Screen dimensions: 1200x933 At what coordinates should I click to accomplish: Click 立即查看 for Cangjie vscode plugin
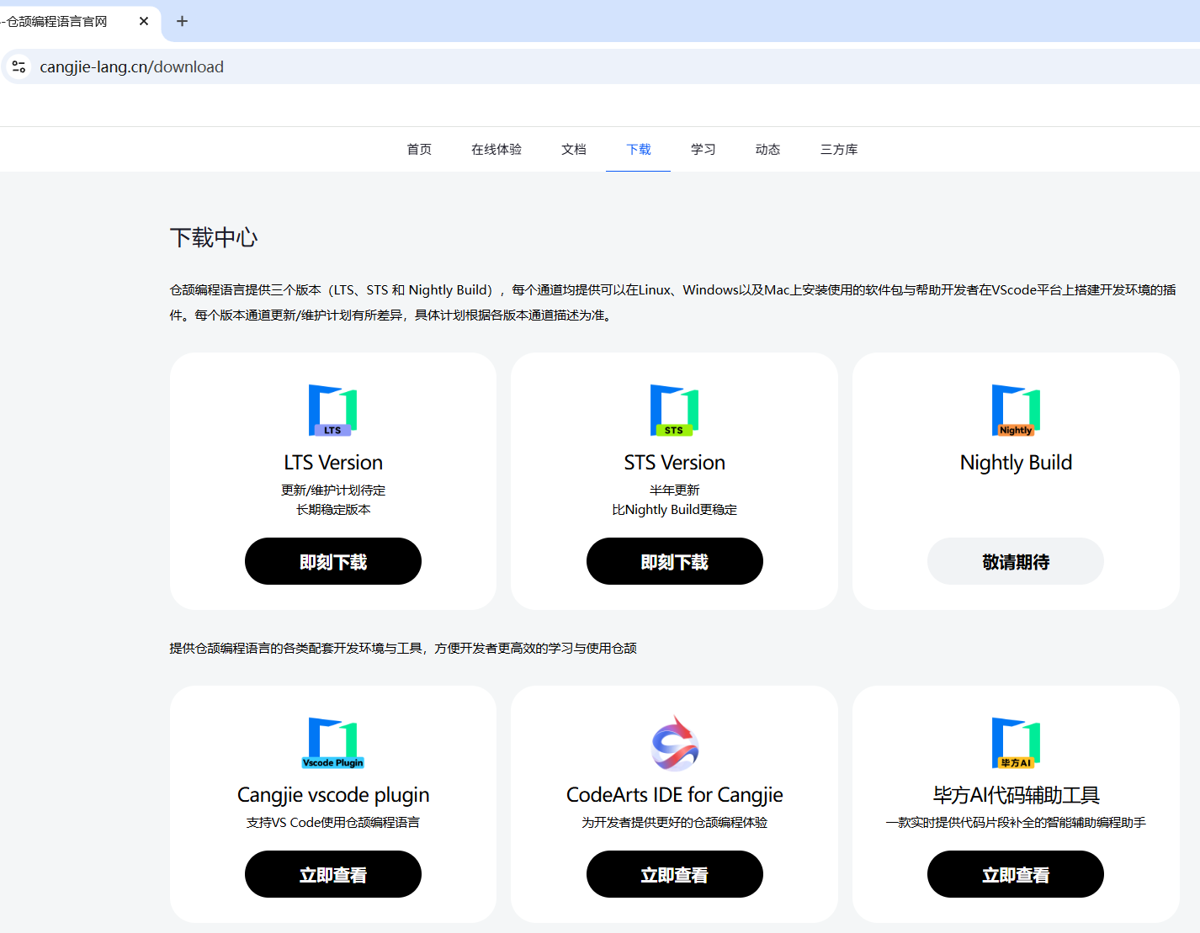[x=333, y=874]
